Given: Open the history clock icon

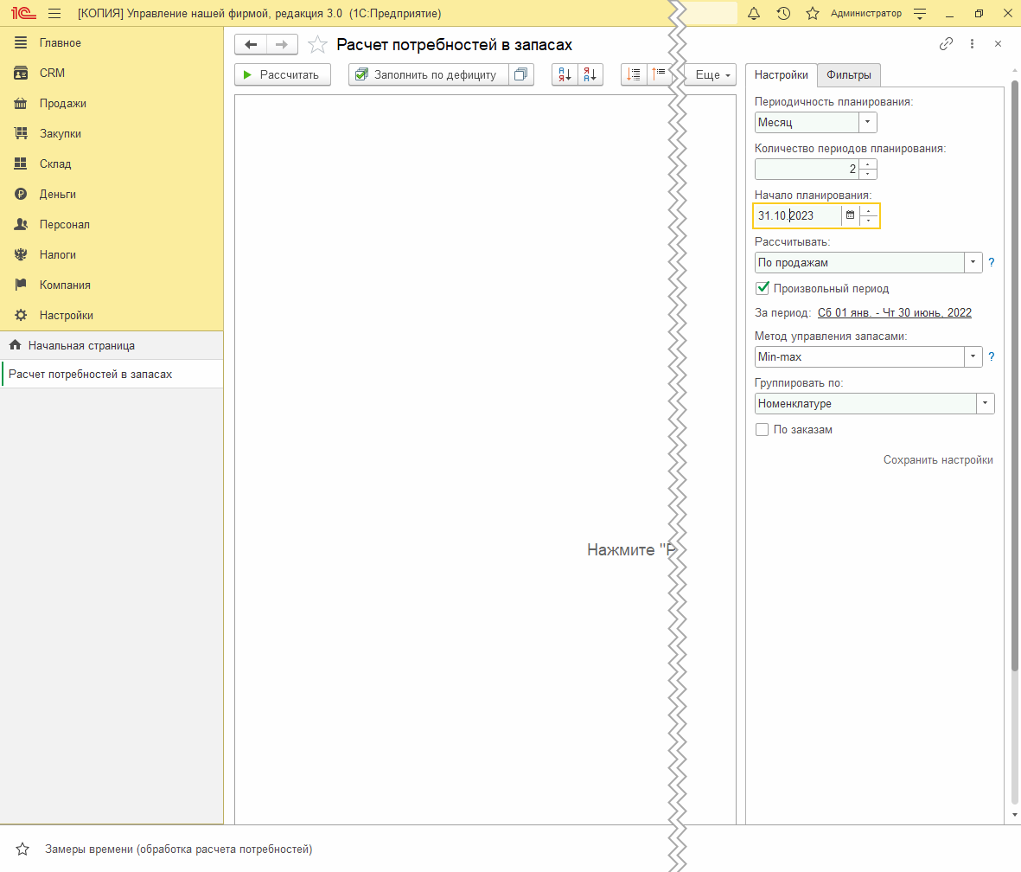Looking at the screenshot, I should coord(783,14).
